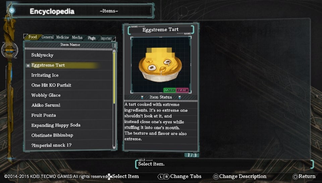Click the green BATTLE tag icon
322x183 pixels.
pyautogui.click(x=169, y=90)
